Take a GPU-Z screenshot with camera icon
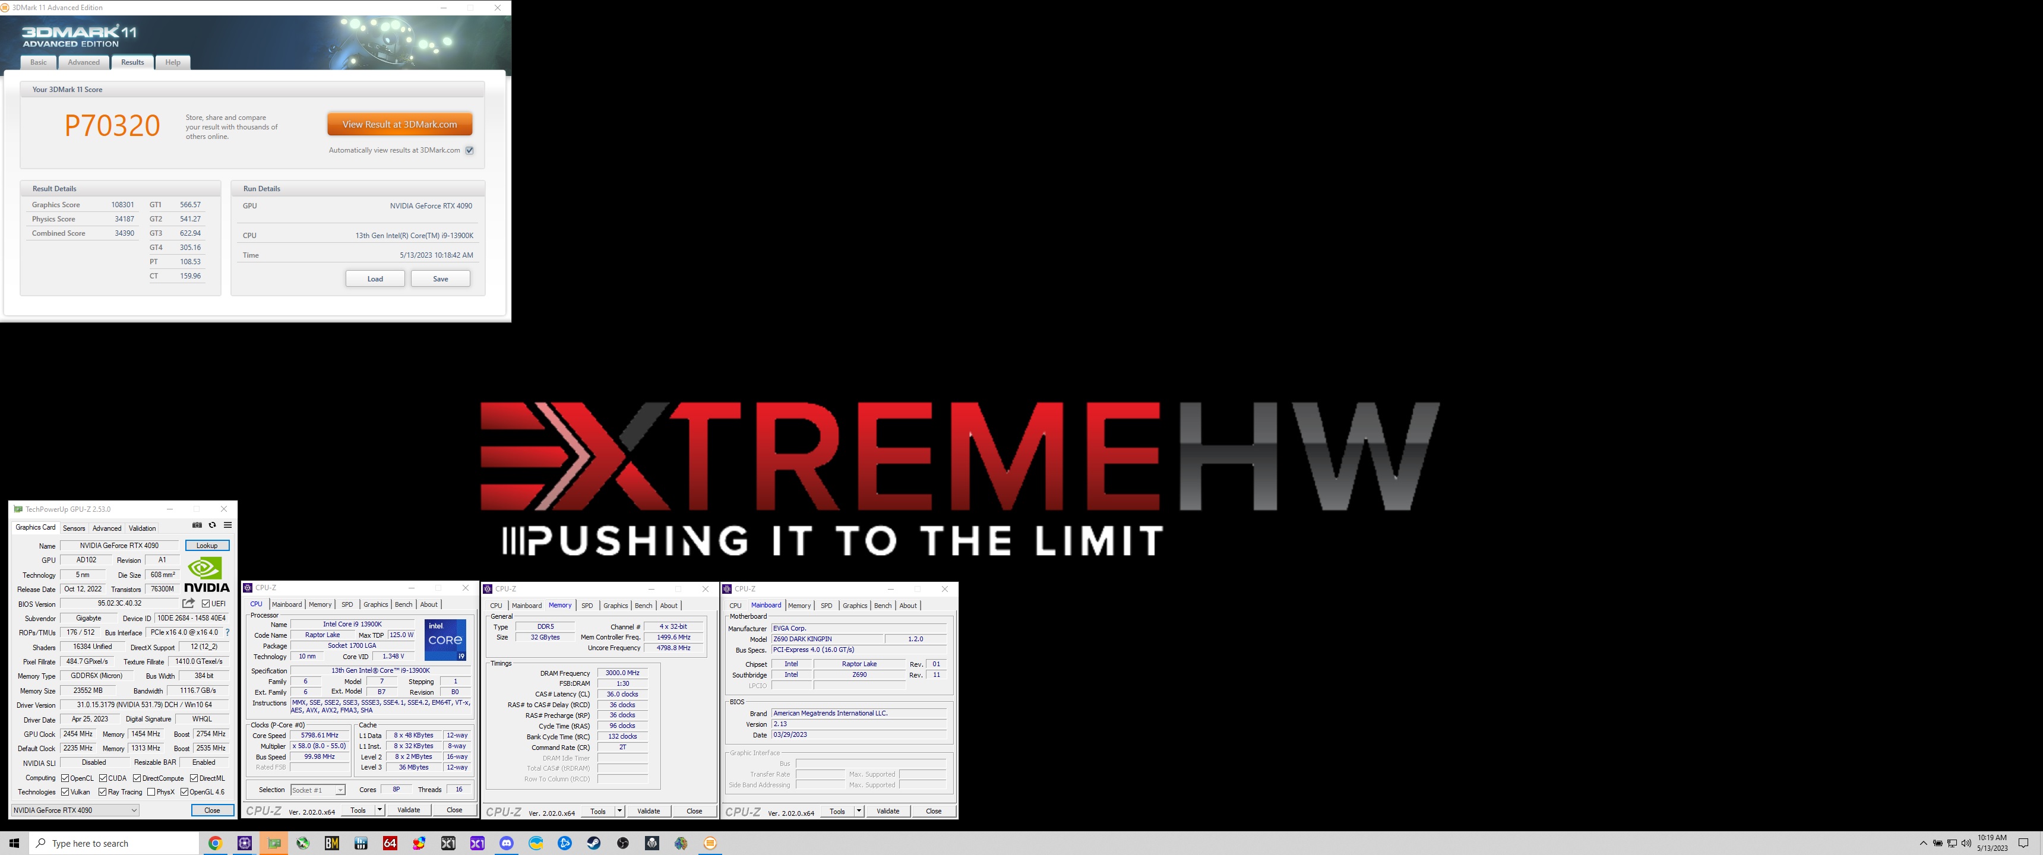 click(x=197, y=525)
